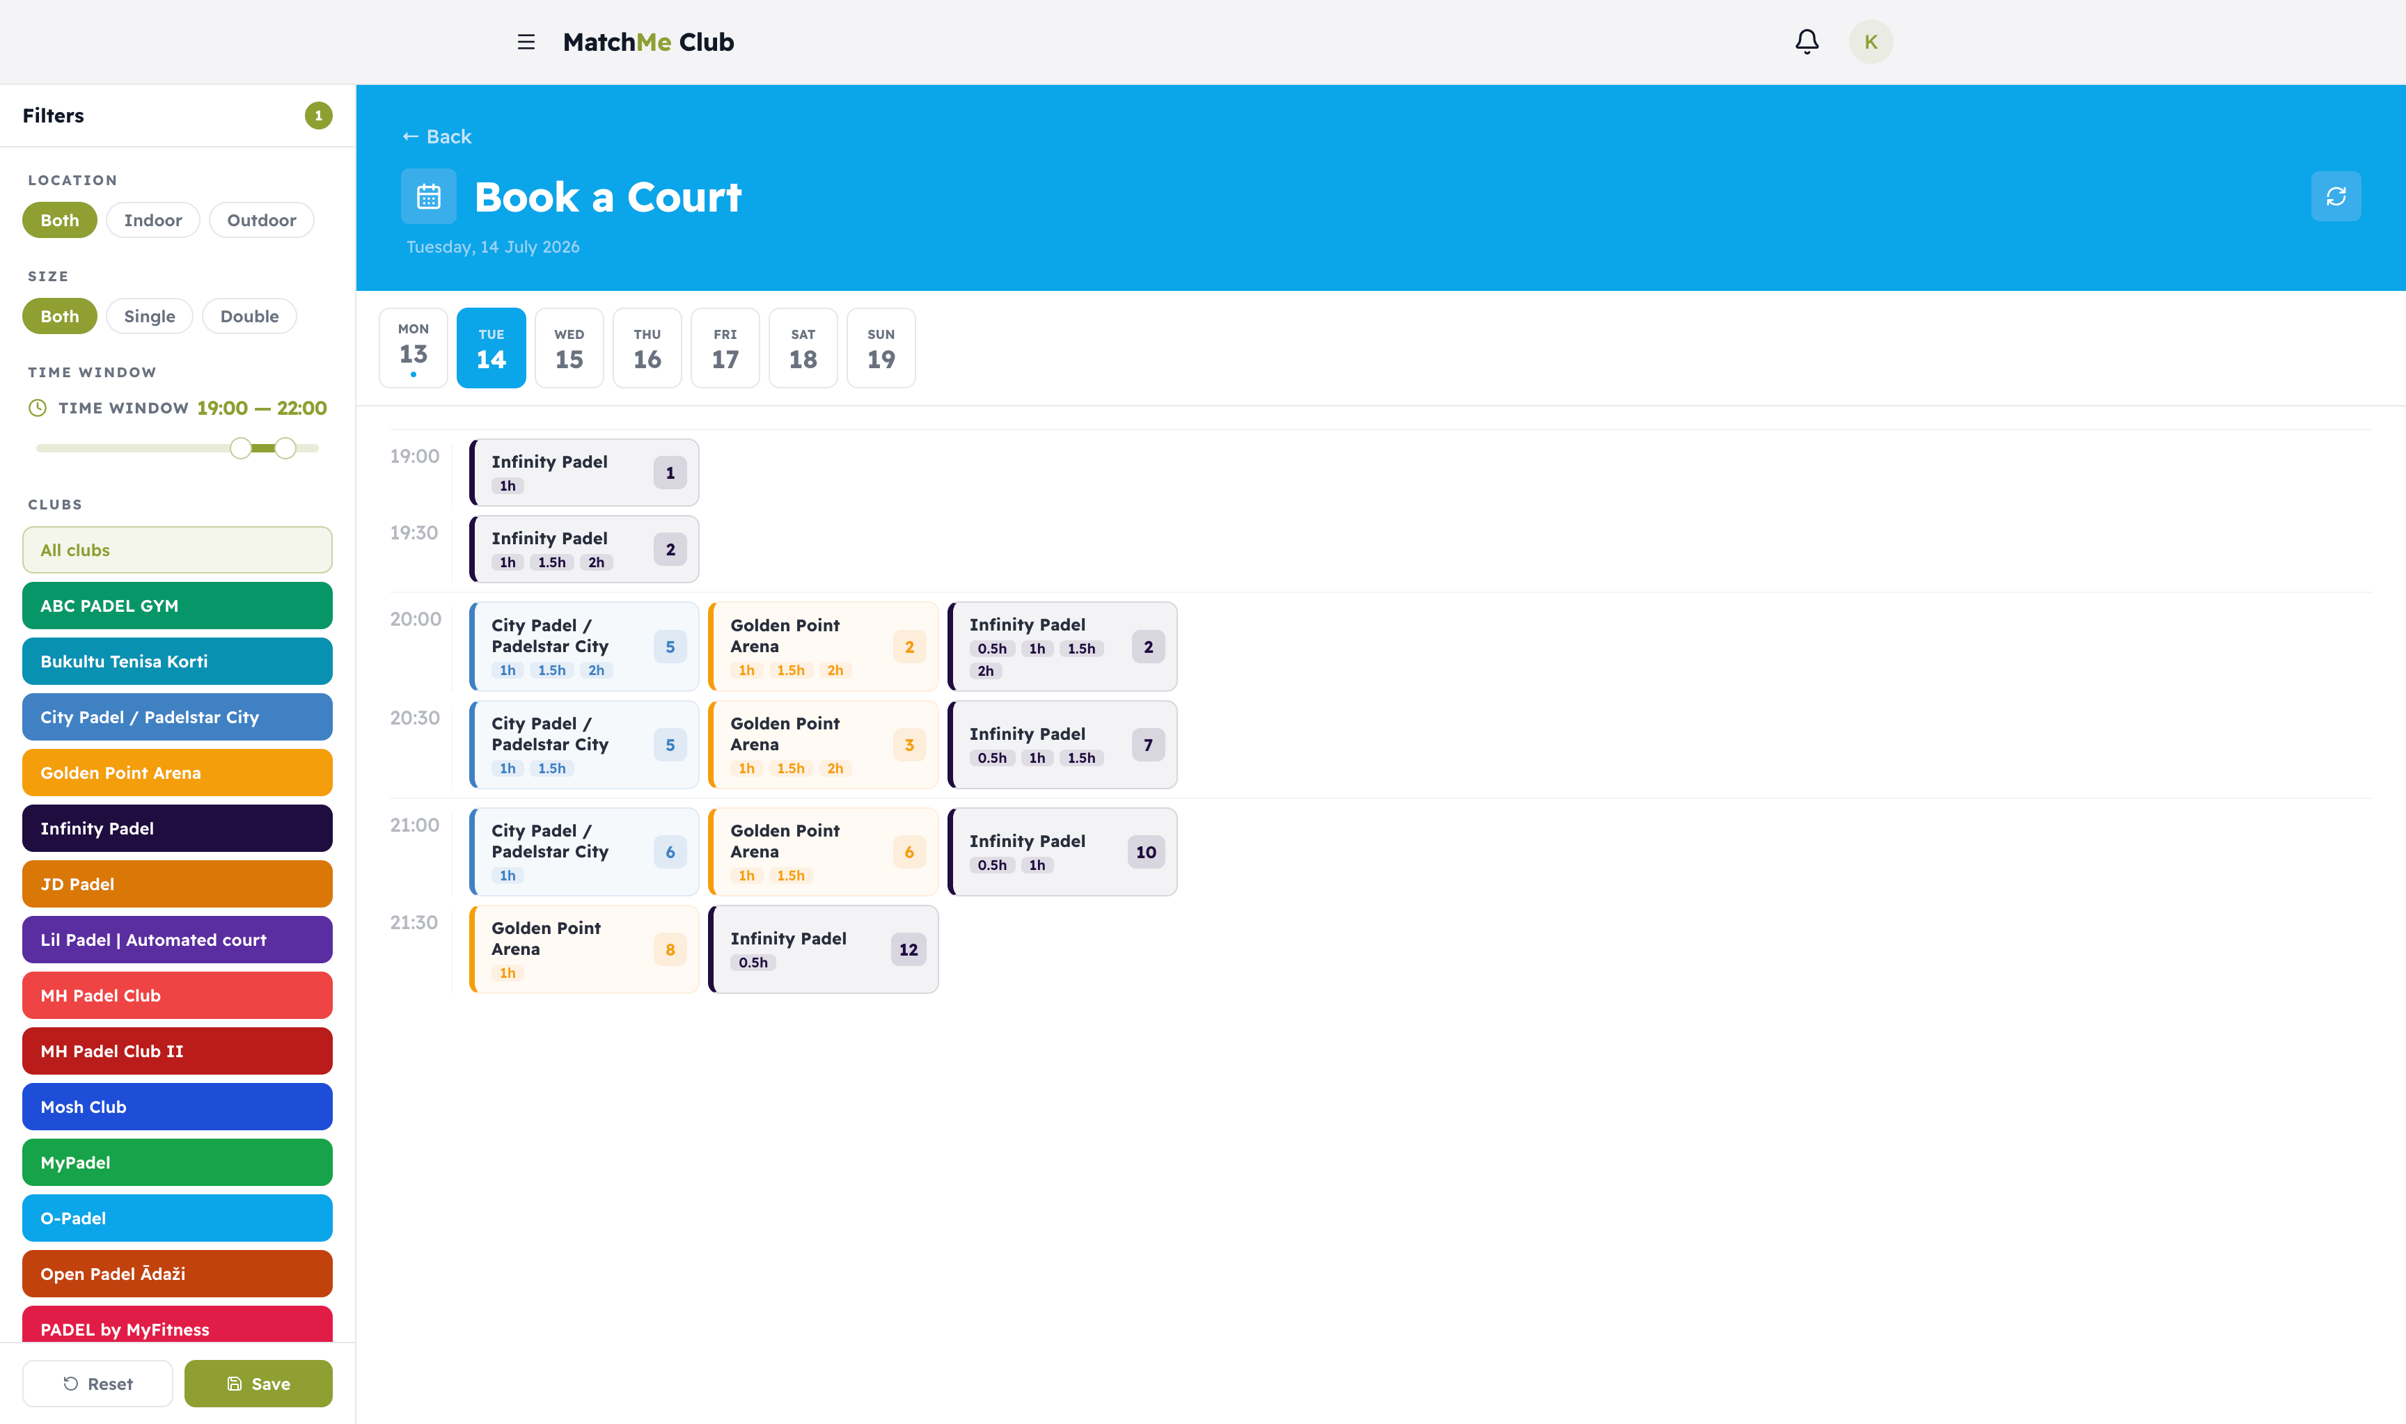The image size is (2406, 1424).
Task: Filter by MH Padel Club
Action: point(178,995)
